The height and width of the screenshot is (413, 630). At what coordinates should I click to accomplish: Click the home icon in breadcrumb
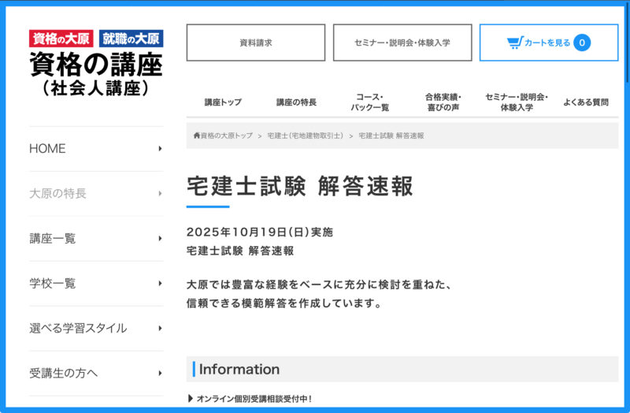click(197, 136)
